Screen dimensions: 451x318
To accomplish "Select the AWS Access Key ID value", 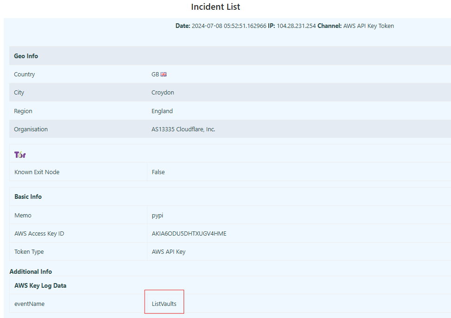I will [x=188, y=233].
